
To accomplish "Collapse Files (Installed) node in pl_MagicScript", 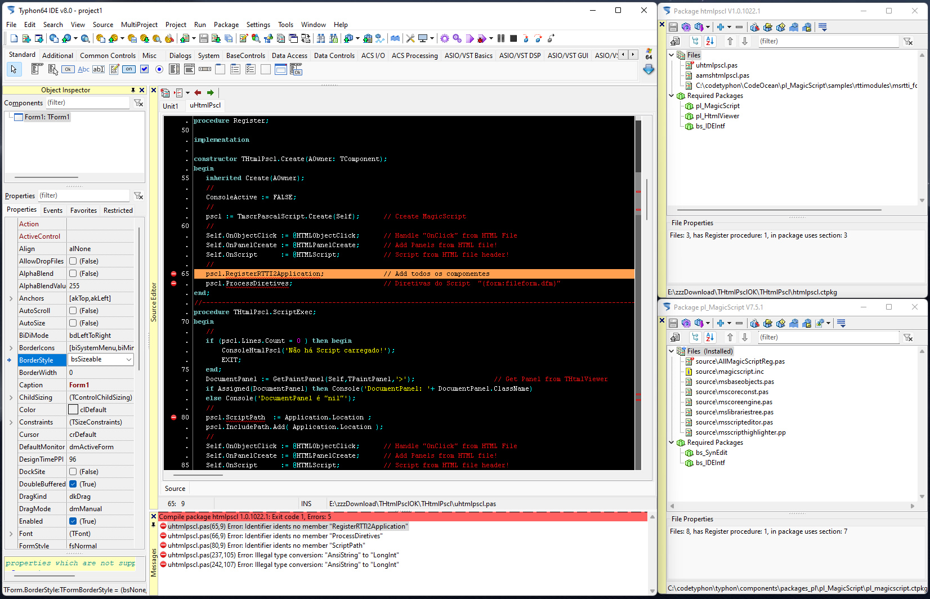I will click(x=672, y=351).
